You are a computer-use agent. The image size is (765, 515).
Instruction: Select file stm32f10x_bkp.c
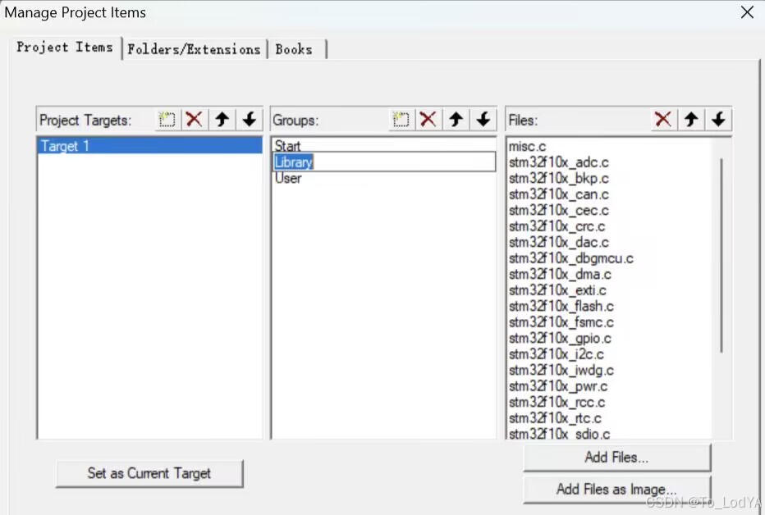559,178
